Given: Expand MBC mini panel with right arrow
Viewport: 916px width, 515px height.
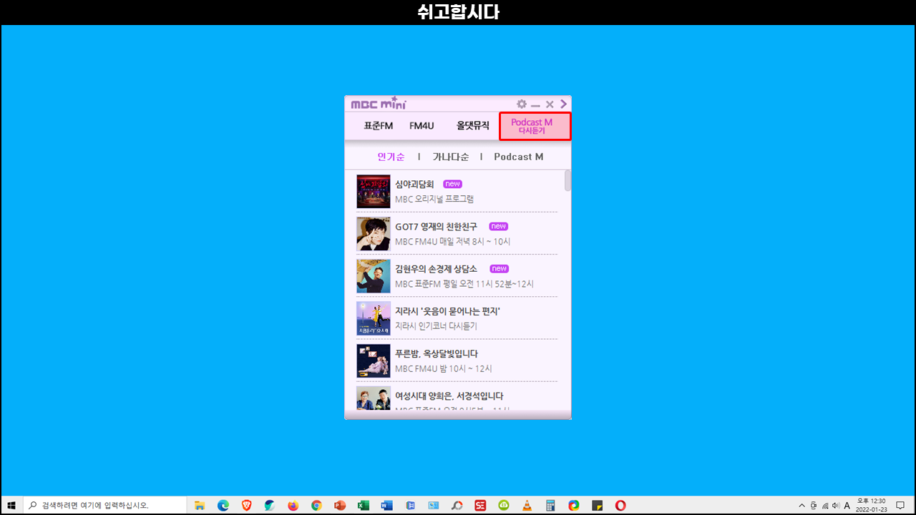Looking at the screenshot, I should pyautogui.click(x=563, y=104).
